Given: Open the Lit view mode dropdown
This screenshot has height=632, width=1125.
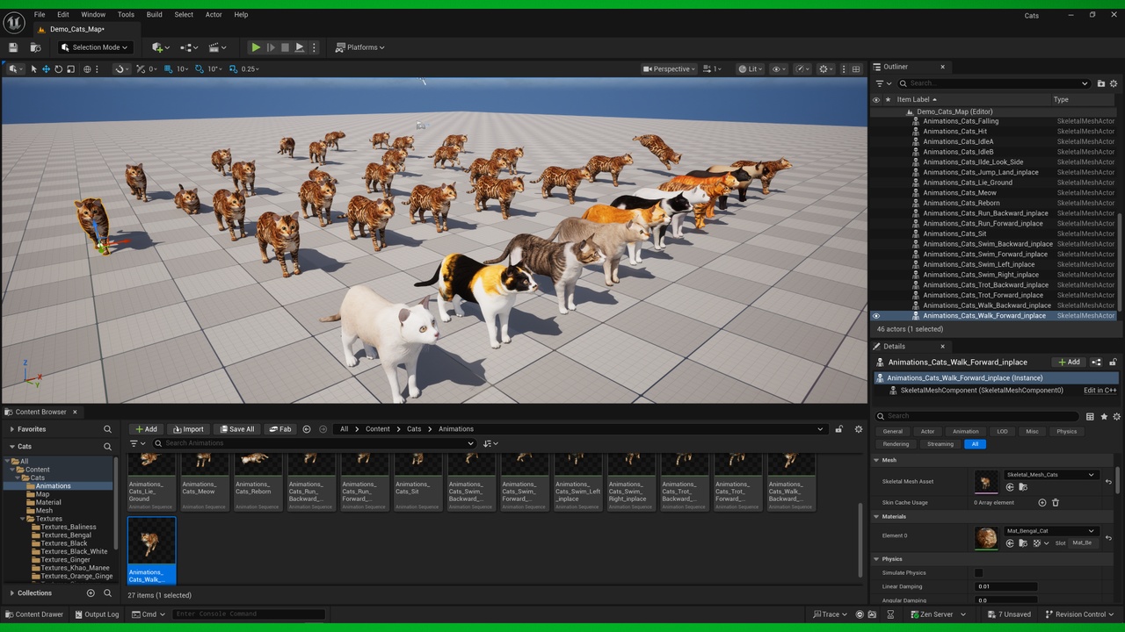Looking at the screenshot, I should click(750, 68).
